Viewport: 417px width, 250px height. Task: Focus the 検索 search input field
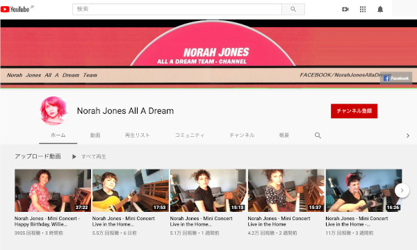[x=177, y=9]
